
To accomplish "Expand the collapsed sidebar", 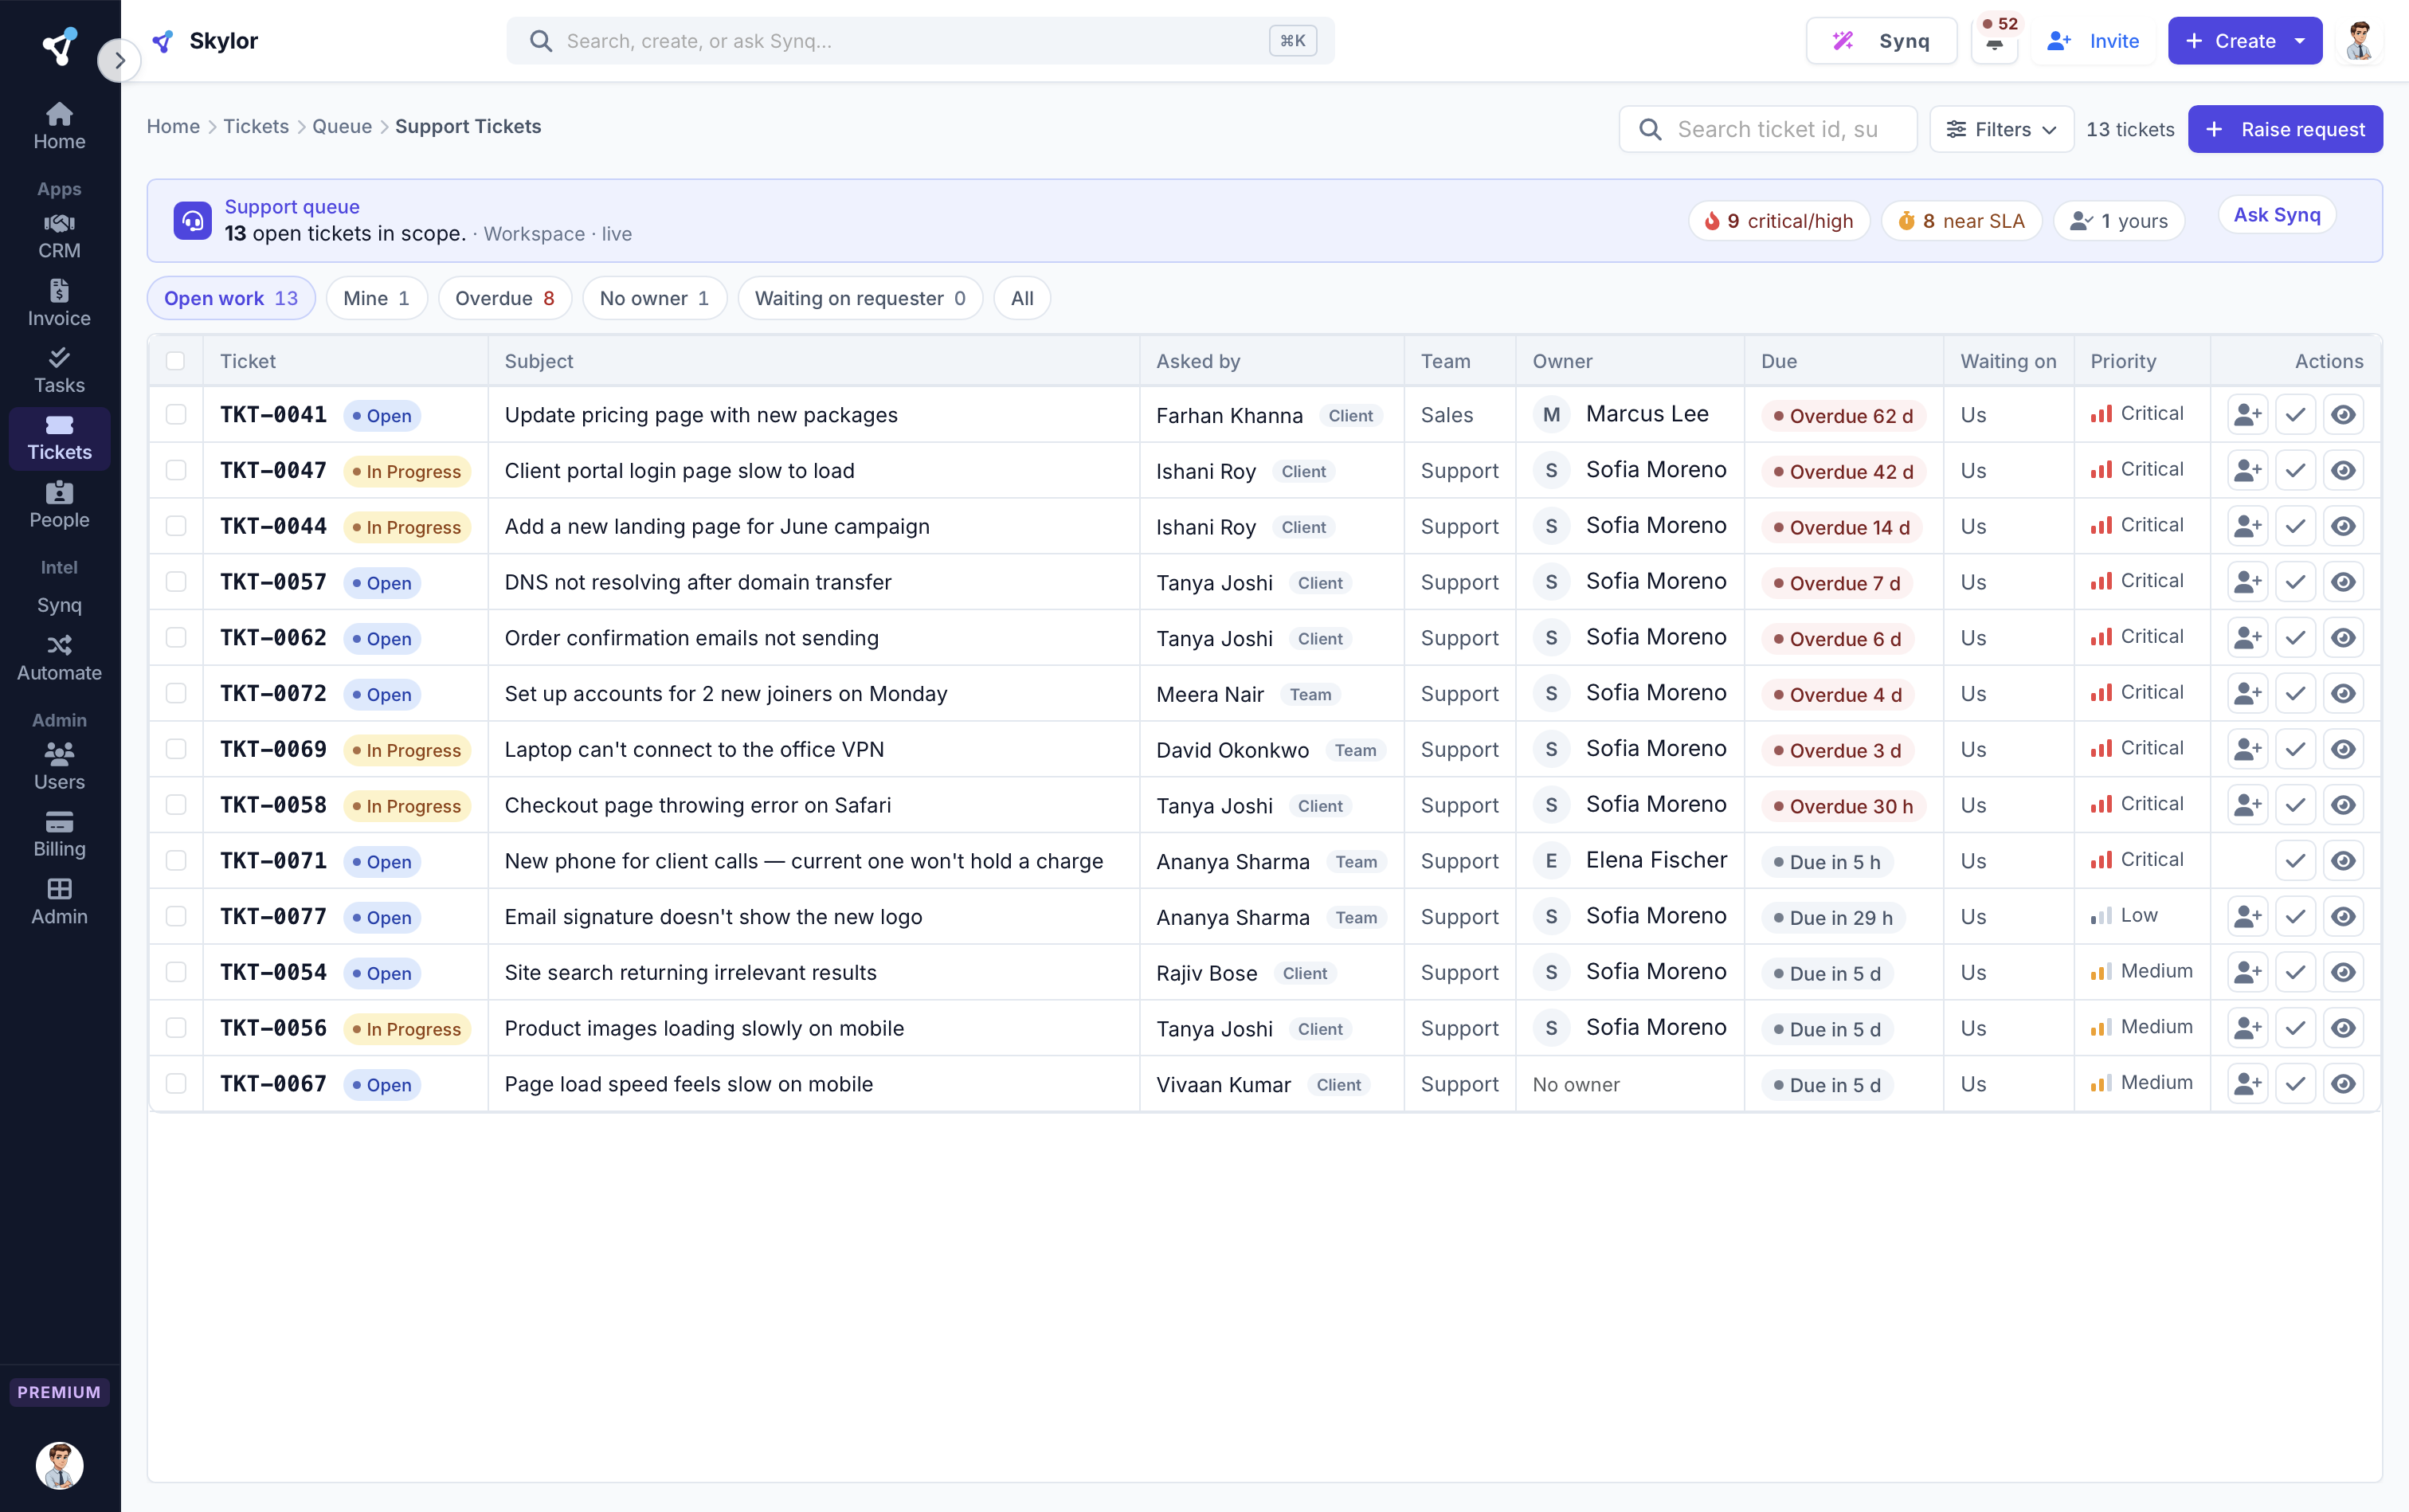I will click(119, 61).
